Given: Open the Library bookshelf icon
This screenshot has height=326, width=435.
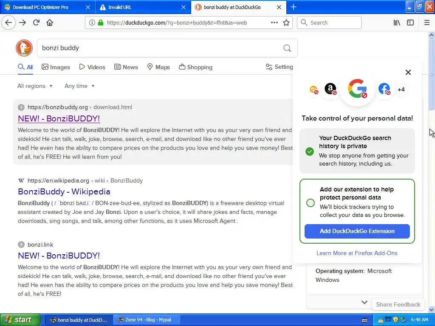Looking at the screenshot, I should 397,23.
